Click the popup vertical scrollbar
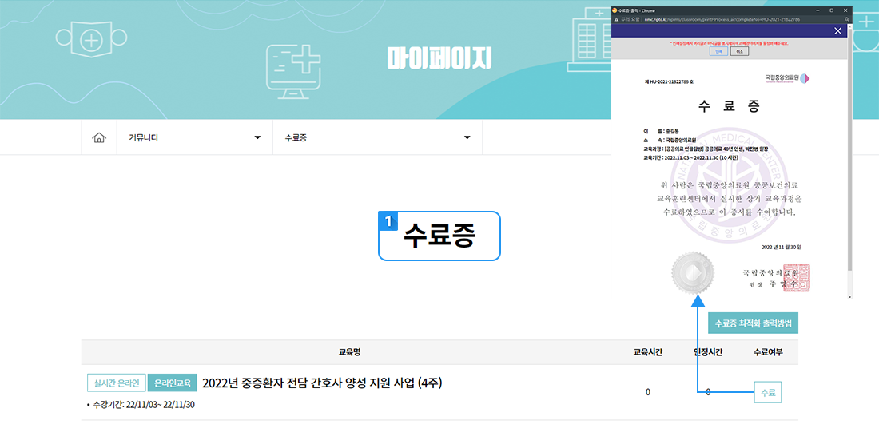The width and height of the screenshot is (879, 448). (x=850, y=161)
